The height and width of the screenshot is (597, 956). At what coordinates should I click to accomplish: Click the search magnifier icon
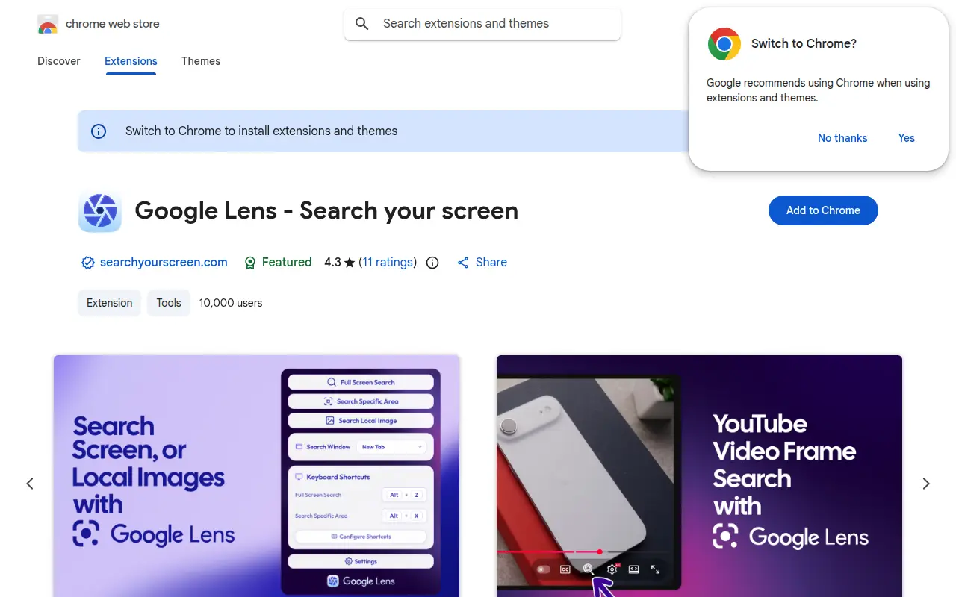(362, 24)
